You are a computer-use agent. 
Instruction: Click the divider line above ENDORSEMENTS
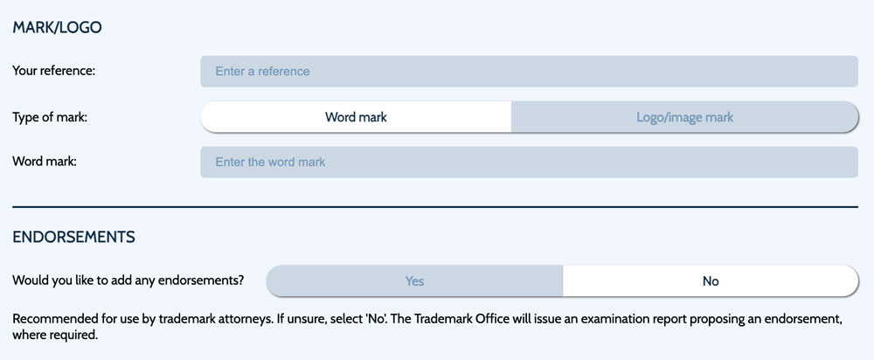pos(435,207)
